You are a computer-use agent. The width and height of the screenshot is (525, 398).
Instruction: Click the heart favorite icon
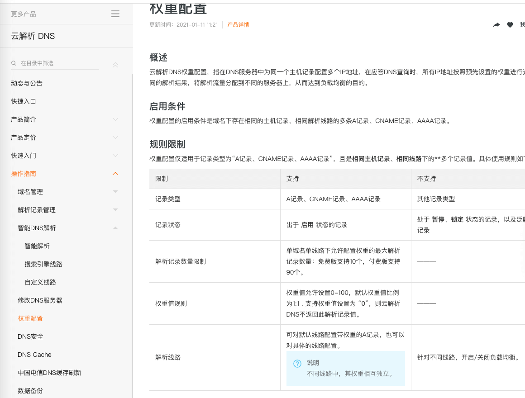coord(510,25)
